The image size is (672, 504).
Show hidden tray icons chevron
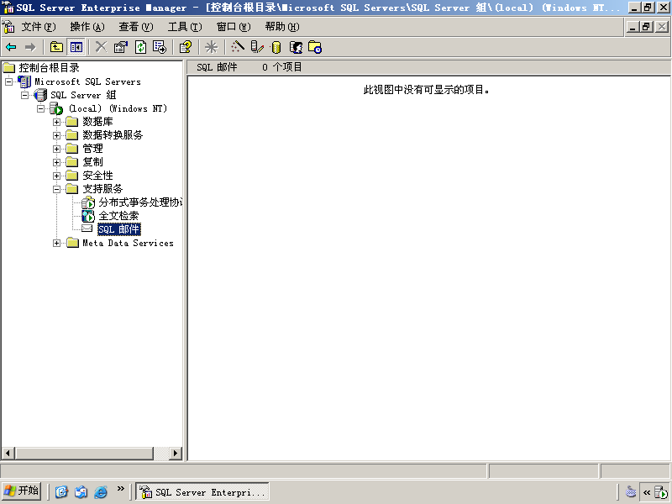click(647, 492)
